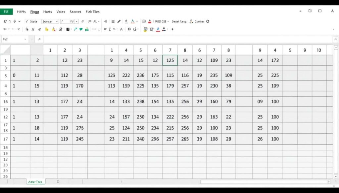This screenshot has width=339, height=193.
Task: Click the X cut icon in second toolbar row
Action: click(x=33, y=29)
